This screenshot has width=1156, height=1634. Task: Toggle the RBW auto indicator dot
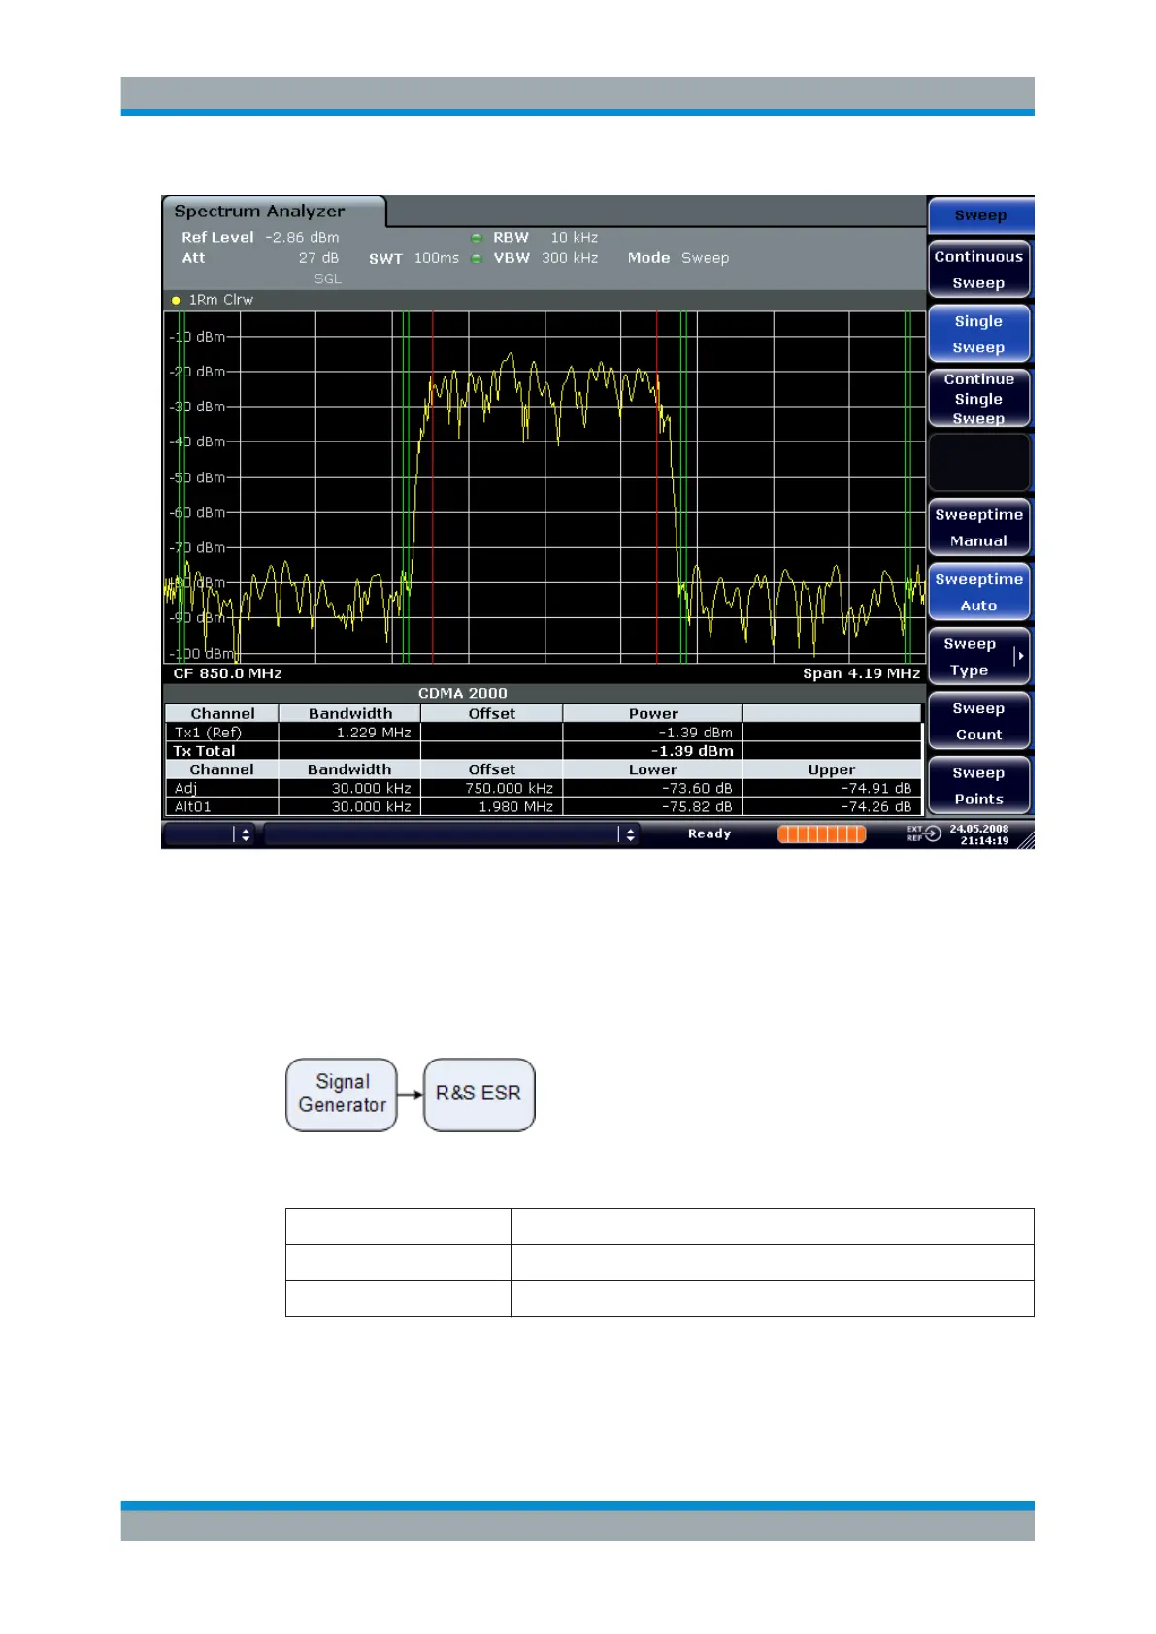tap(477, 238)
